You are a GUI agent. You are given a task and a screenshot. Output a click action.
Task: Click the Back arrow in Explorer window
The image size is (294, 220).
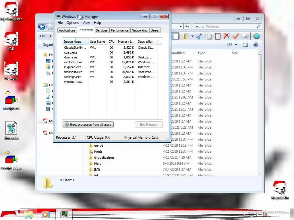click(42, 27)
